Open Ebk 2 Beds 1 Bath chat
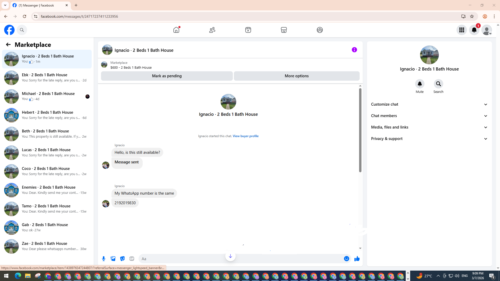This screenshot has height=281, width=500. coord(47,78)
